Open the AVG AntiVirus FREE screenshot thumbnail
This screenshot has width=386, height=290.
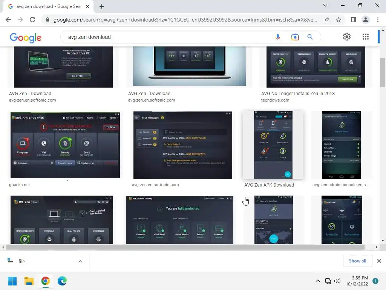click(x=65, y=145)
